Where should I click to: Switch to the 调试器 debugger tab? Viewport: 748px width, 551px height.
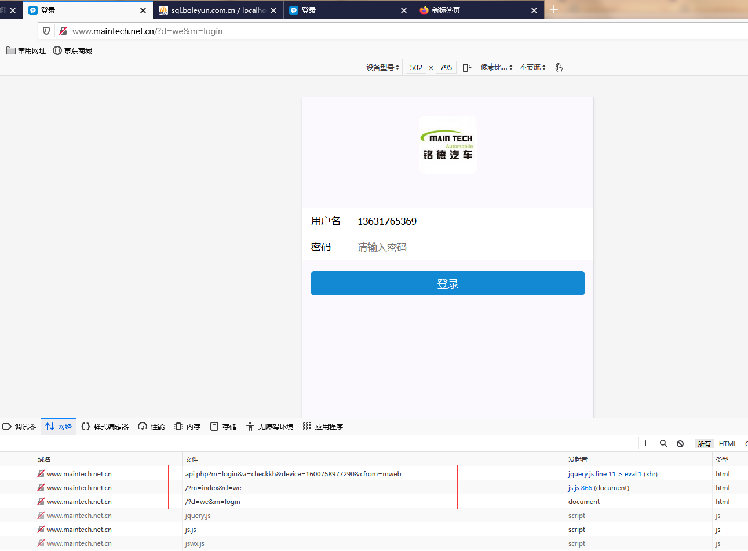pyautogui.click(x=20, y=426)
